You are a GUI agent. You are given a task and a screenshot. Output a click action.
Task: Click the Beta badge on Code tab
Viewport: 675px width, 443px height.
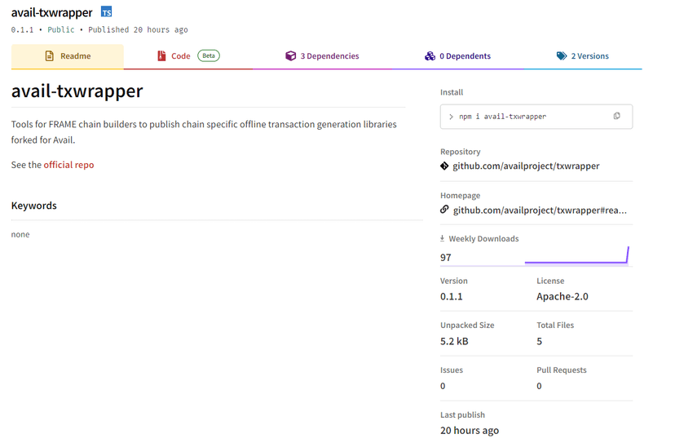point(209,55)
